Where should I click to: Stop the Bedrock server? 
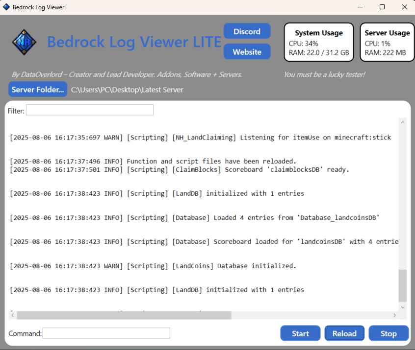389,333
